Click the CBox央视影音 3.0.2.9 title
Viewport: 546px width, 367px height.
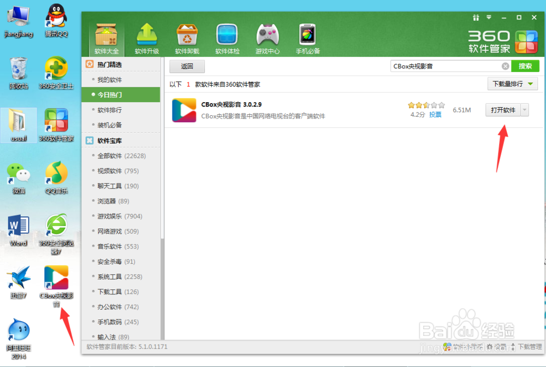coord(231,104)
